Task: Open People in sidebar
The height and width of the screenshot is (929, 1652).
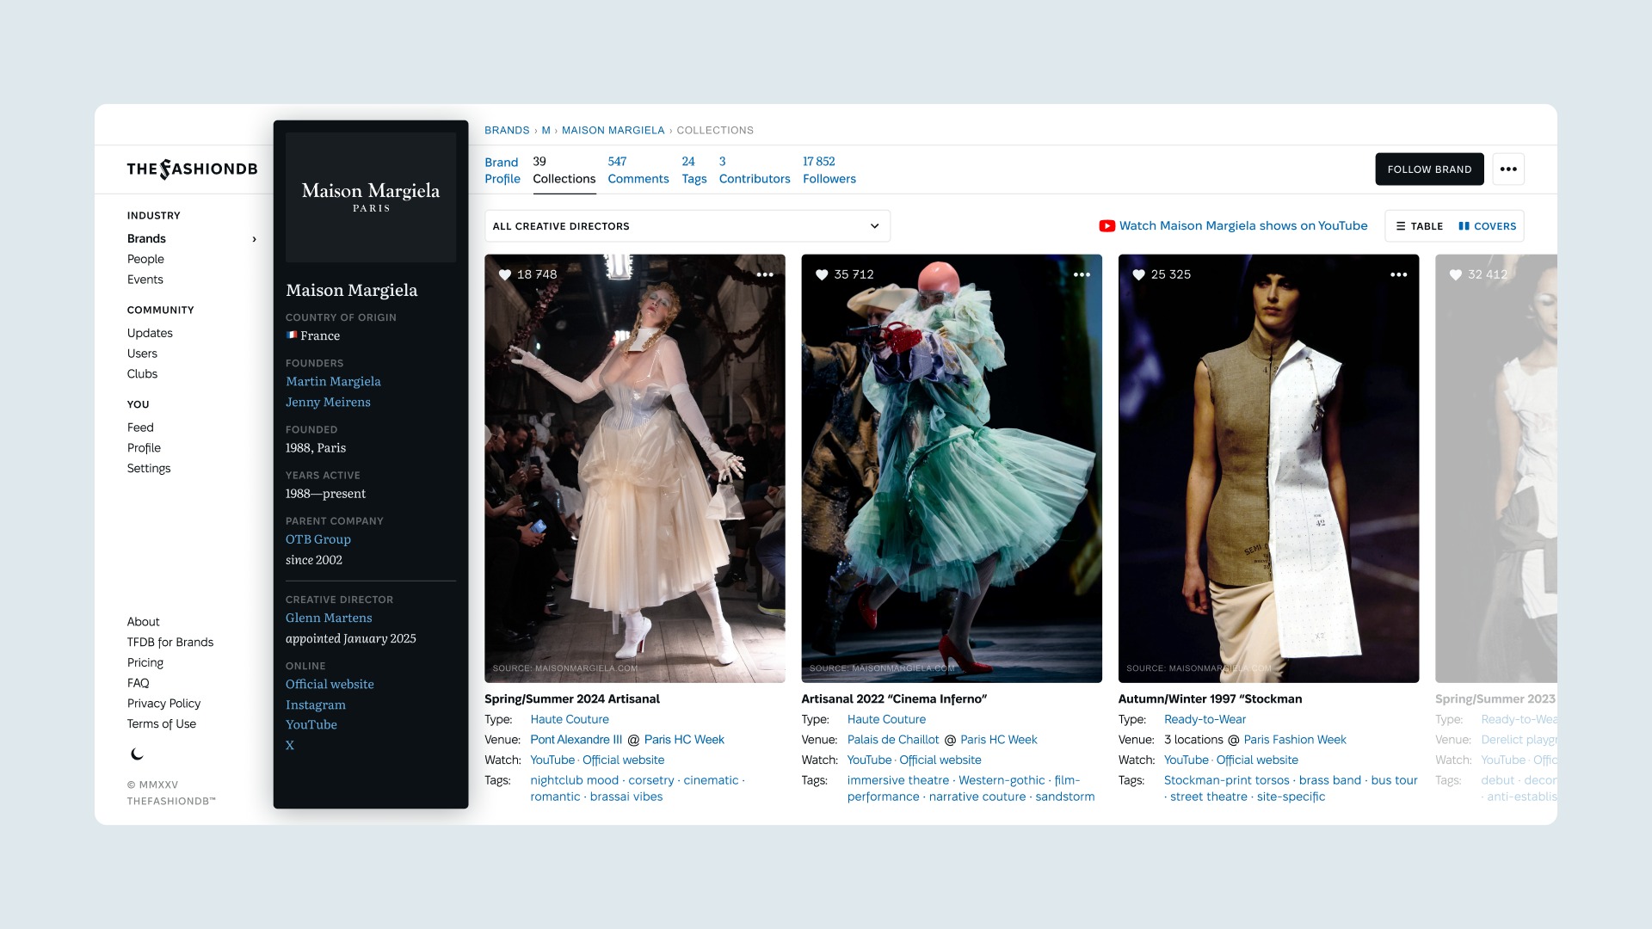Action: (x=145, y=259)
